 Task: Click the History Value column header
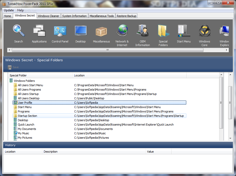point(159,152)
